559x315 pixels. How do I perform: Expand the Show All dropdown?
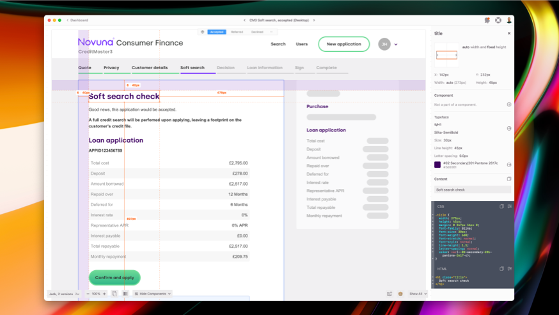coord(417,294)
